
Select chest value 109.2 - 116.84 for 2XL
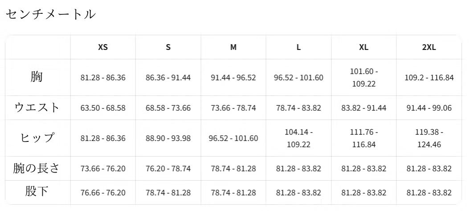coord(429,78)
